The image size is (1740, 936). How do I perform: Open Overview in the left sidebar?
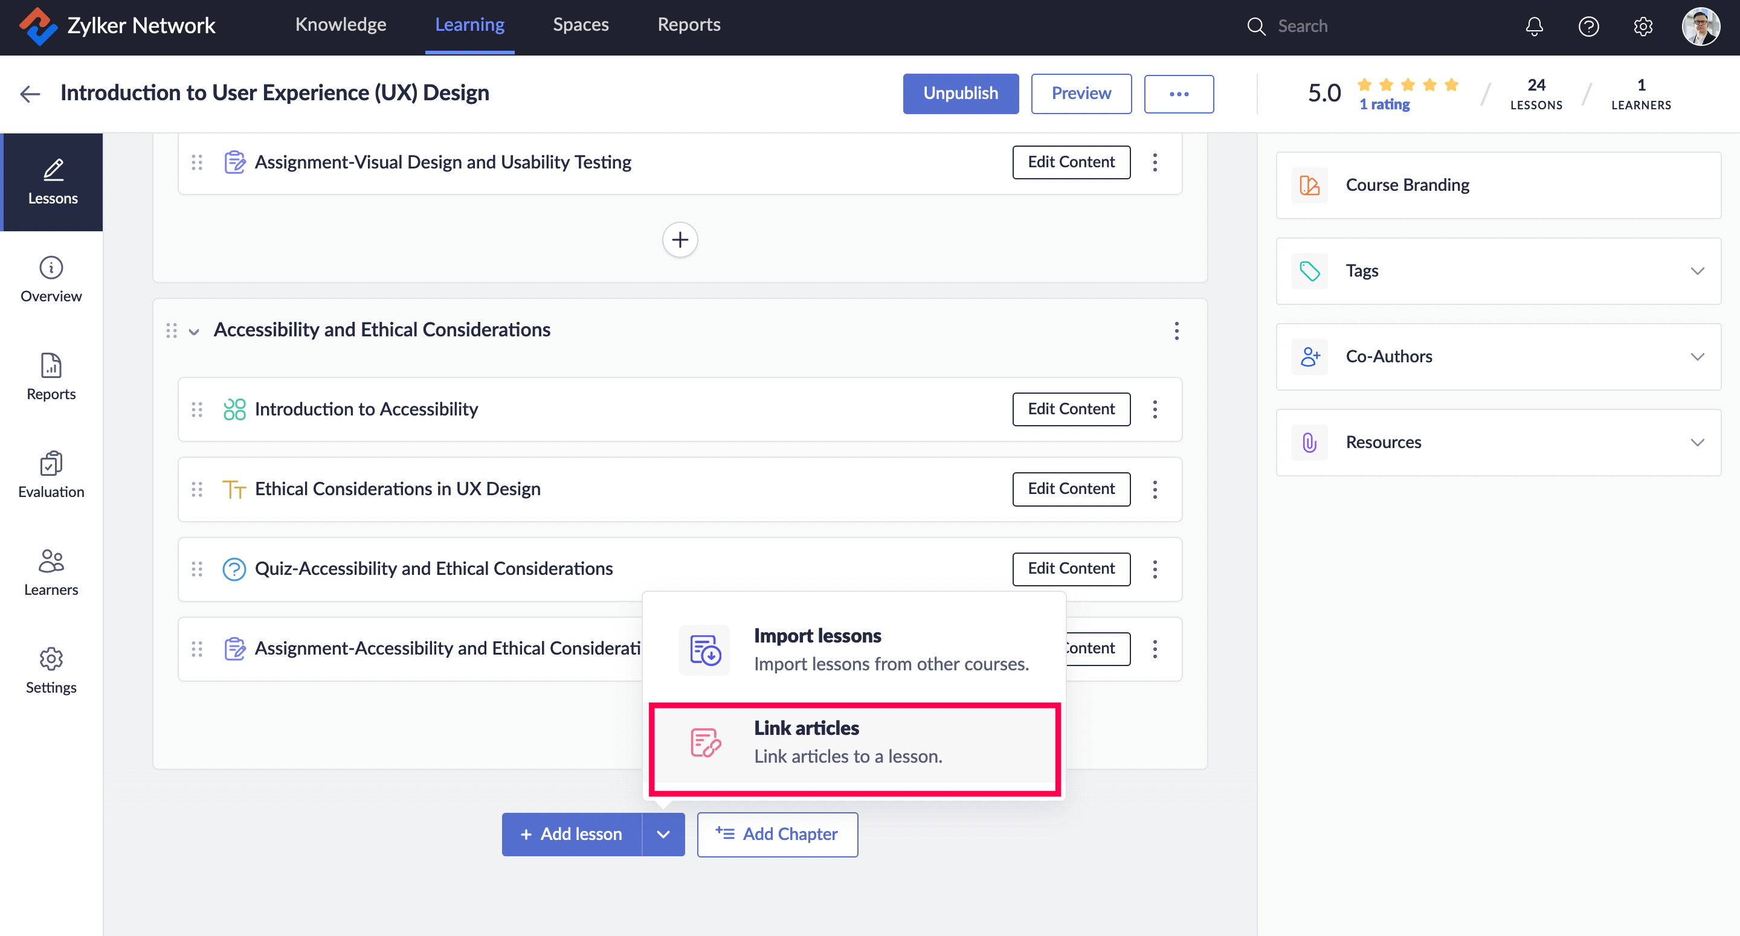point(51,280)
